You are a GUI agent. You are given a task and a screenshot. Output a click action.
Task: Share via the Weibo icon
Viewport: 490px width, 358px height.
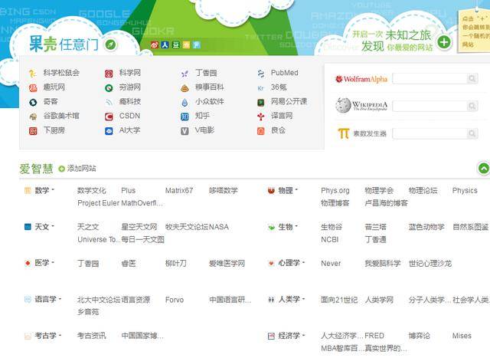click(155, 44)
